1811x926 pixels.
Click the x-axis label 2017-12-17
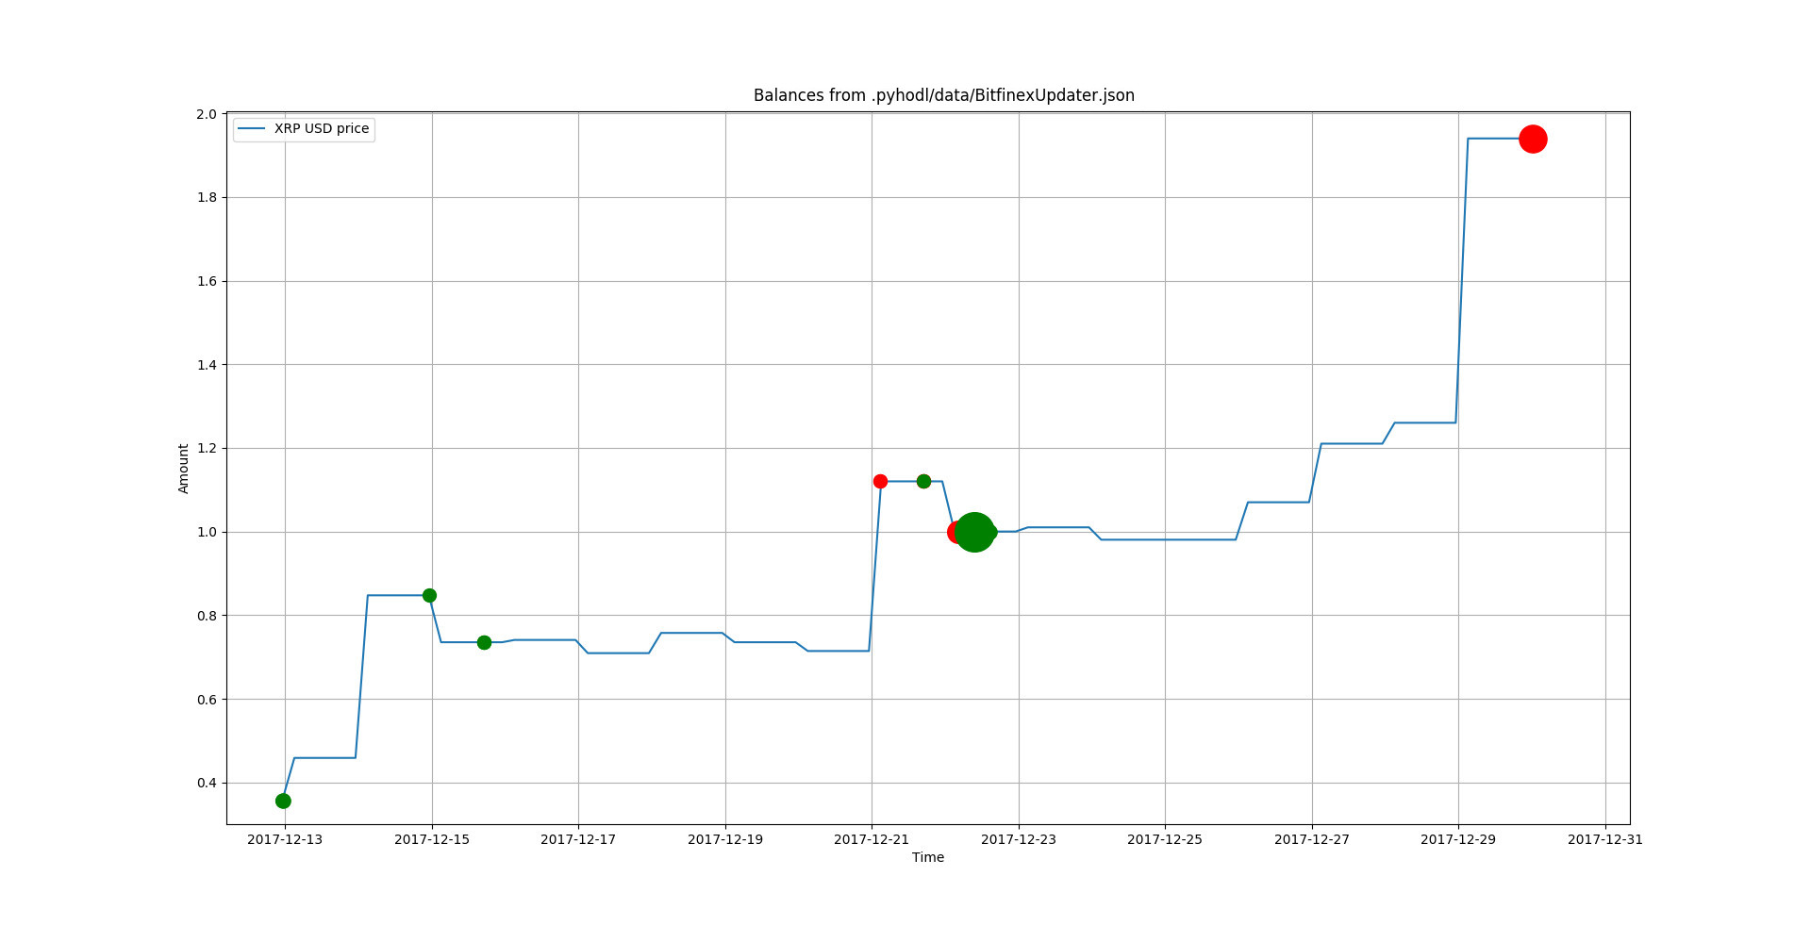click(x=578, y=839)
